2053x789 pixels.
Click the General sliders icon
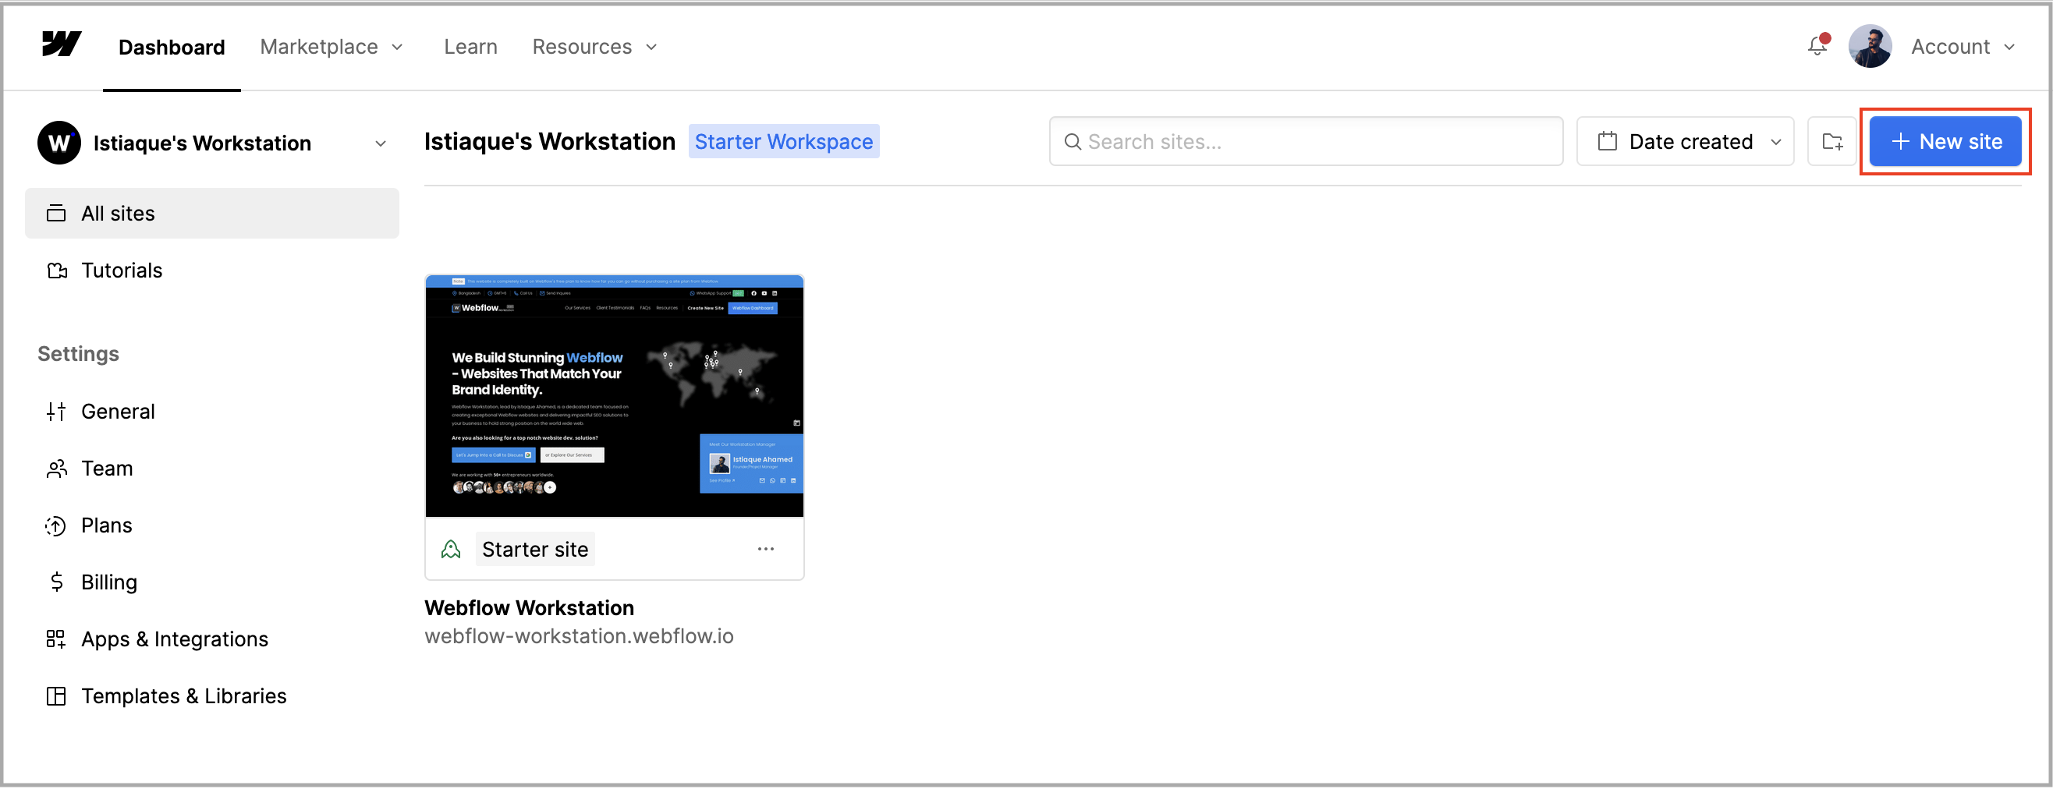point(56,412)
